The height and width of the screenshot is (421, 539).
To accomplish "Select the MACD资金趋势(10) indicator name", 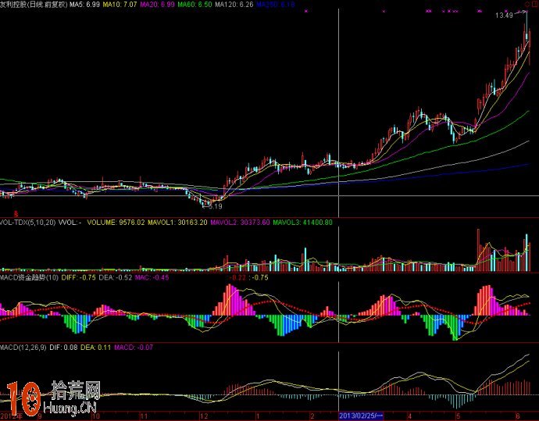I will (x=29, y=278).
